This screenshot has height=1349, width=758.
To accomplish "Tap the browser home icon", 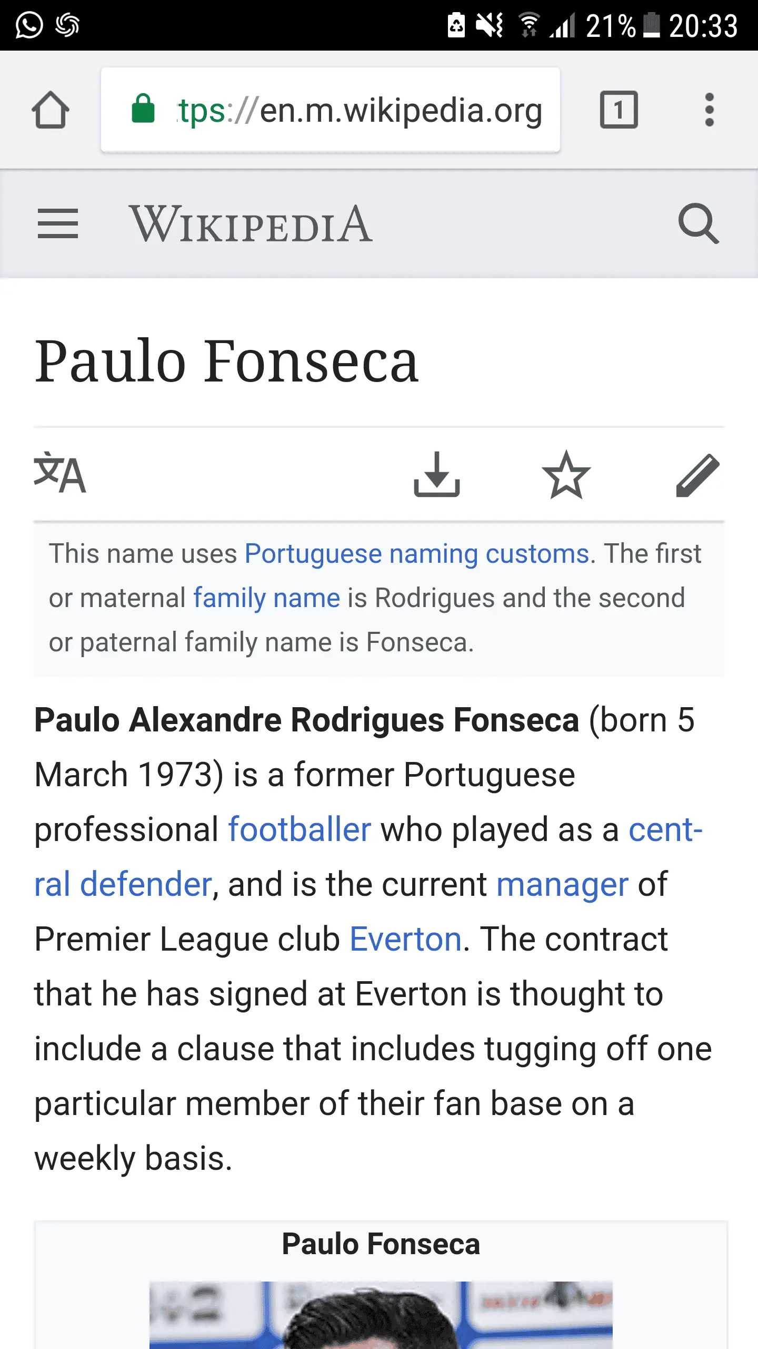I will (x=51, y=110).
